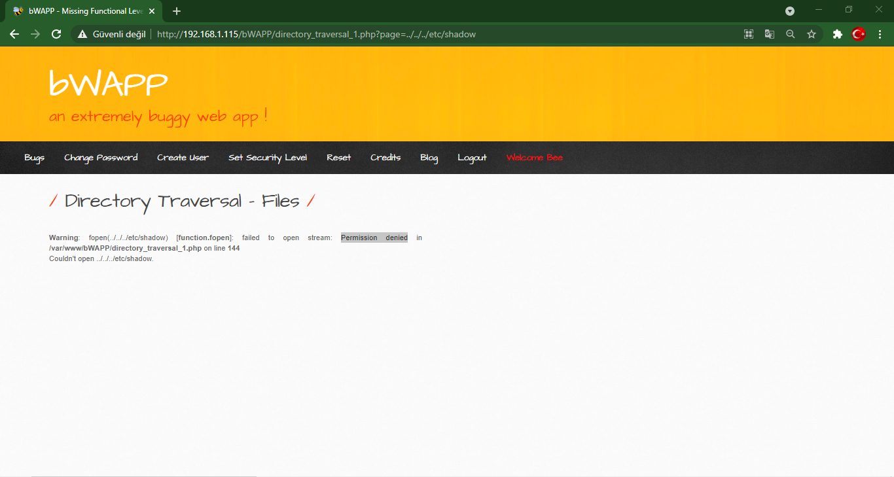Open the QR code icon in address bar
This screenshot has width=894, height=477.
click(749, 34)
